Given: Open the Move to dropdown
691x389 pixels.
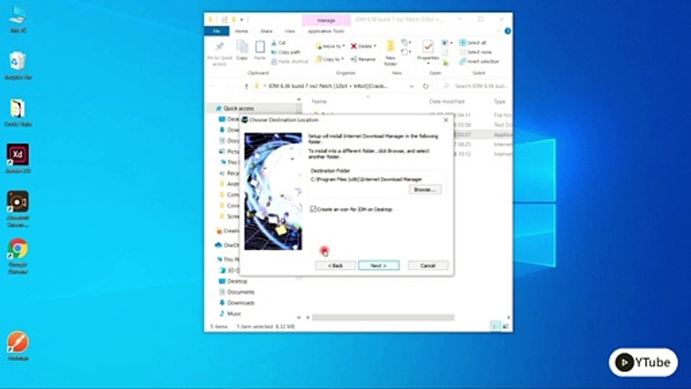Looking at the screenshot, I should 330,46.
